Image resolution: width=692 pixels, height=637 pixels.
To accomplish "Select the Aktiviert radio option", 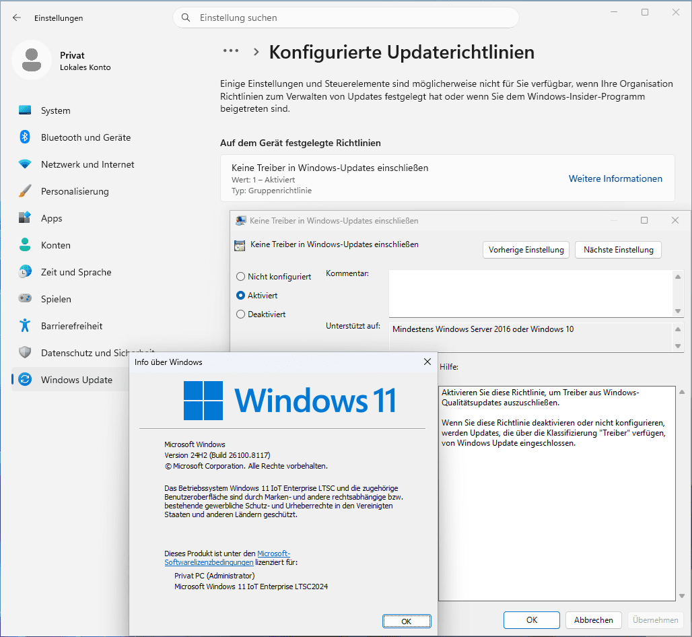I will (240, 296).
